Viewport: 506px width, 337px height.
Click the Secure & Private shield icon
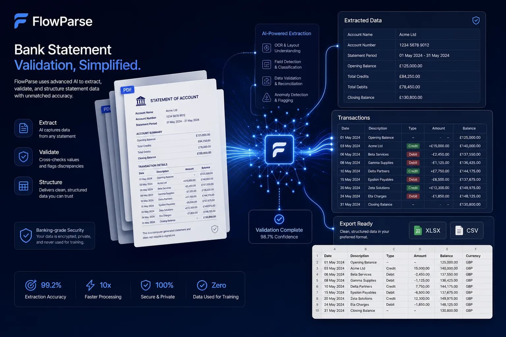click(x=146, y=285)
